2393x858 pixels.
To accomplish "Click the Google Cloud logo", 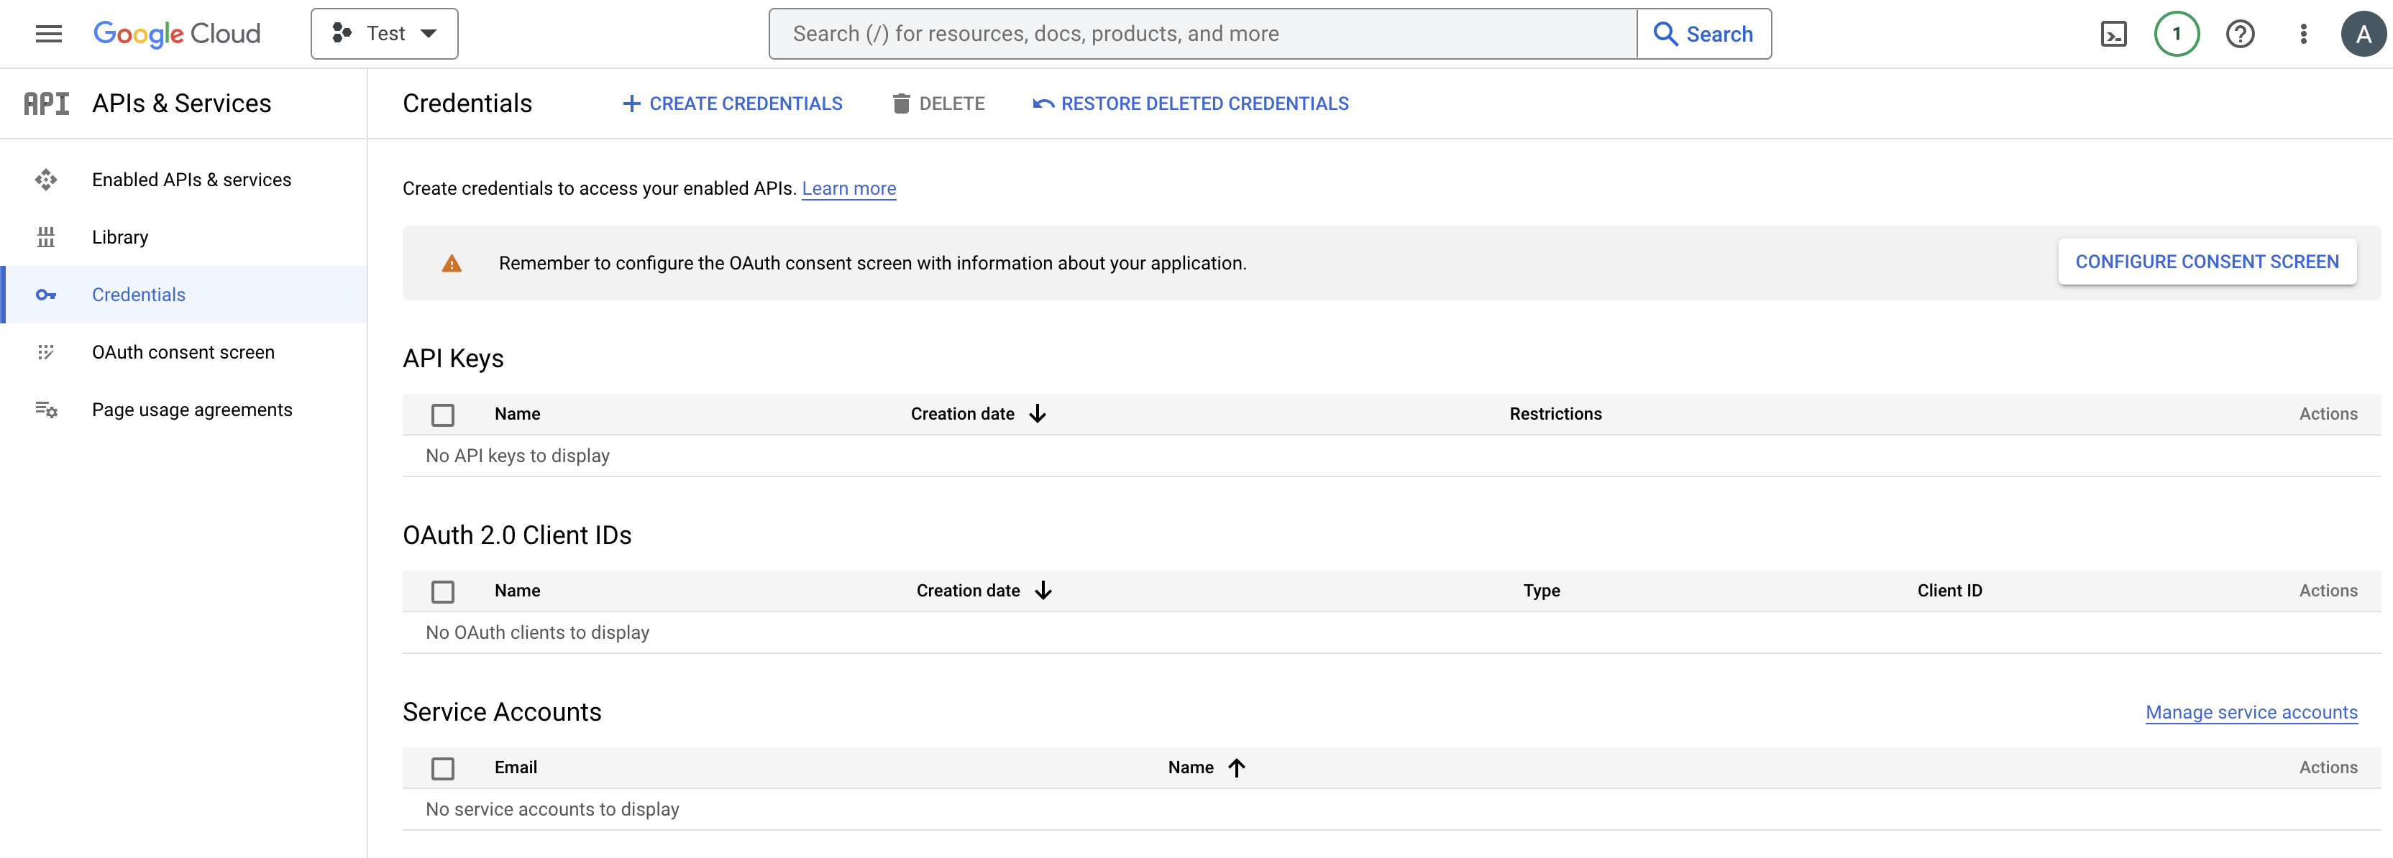I will tap(176, 34).
